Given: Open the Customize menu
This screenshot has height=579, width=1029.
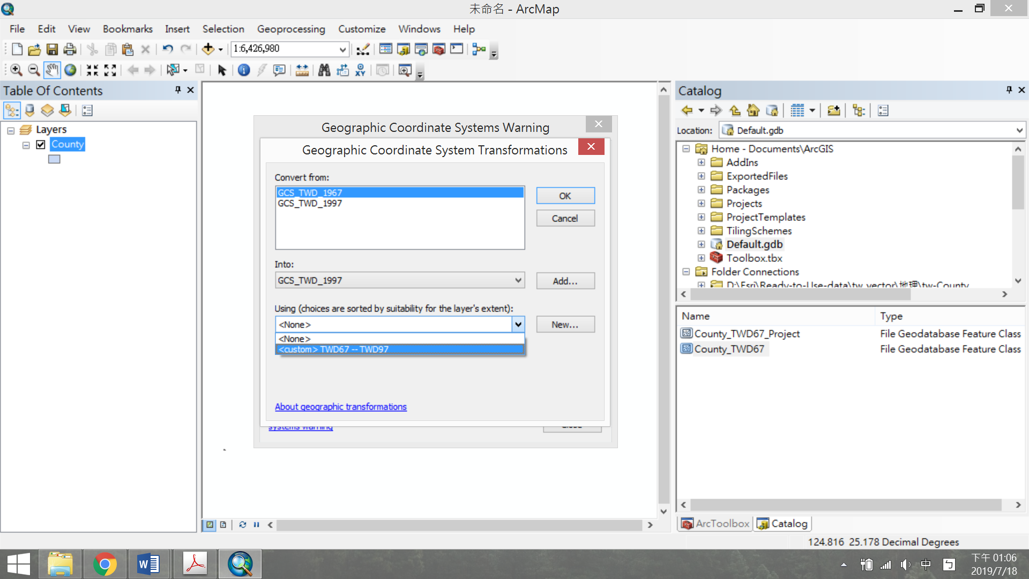Looking at the screenshot, I should [x=362, y=29].
